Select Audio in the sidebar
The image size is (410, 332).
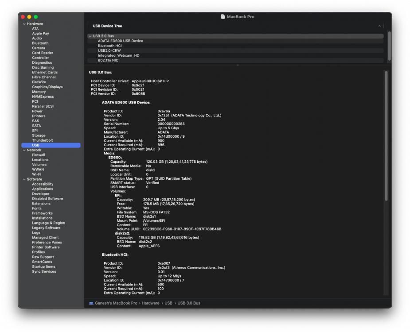pyautogui.click(x=37, y=39)
